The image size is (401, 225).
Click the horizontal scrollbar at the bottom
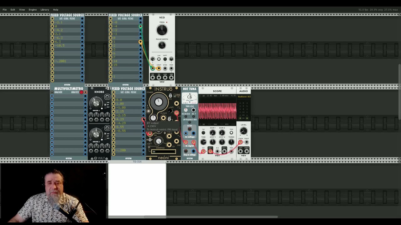211,217
